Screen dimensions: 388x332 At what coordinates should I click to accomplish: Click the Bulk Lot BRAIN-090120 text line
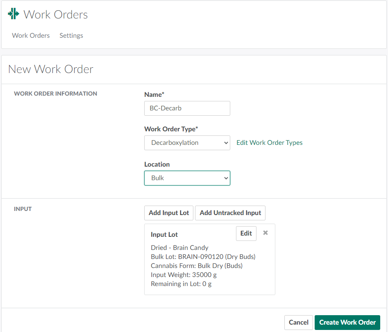coord(203,257)
